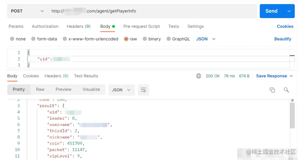Click Beautify to format the body
This screenshot has width=301, height=160.
coord(283,39)
